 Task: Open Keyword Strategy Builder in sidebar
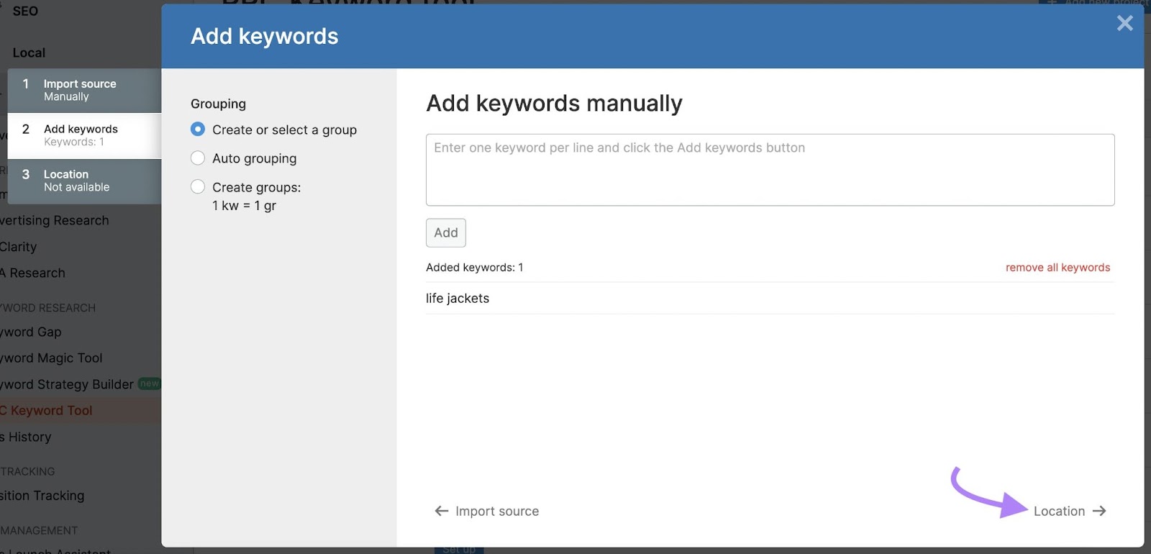click(67, 384)
